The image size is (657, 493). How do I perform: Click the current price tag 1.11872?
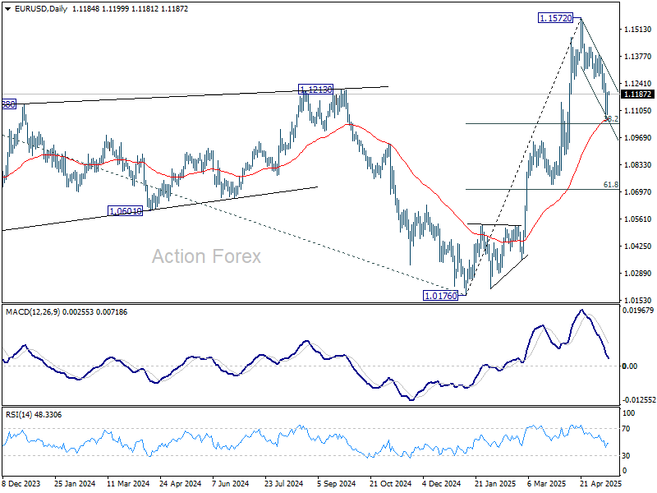[637, 94]
